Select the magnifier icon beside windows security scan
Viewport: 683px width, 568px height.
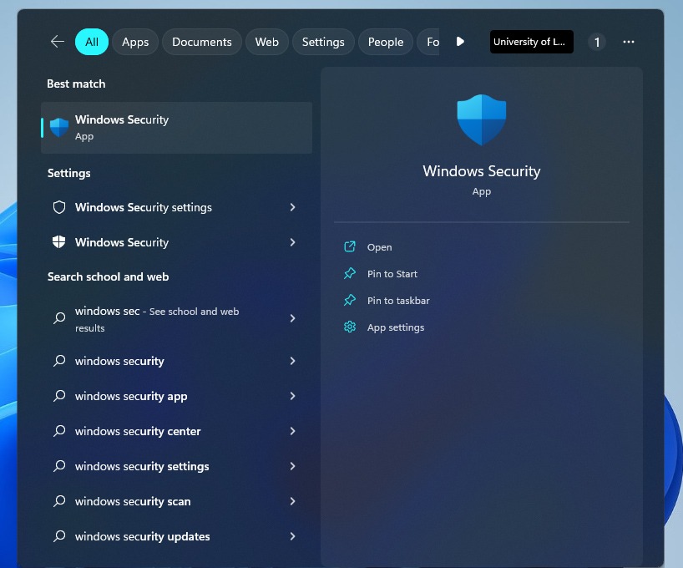(x=58, y=501)
